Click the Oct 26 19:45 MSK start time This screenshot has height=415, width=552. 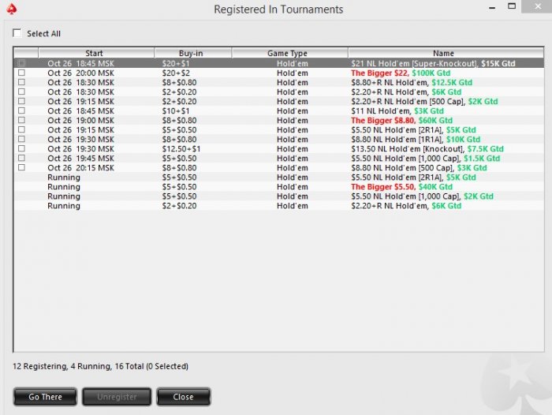80,158
